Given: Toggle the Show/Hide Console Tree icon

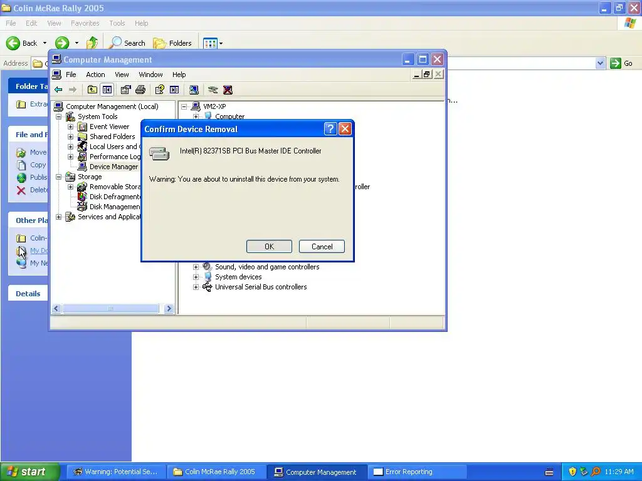Looking at the screenshot, I should (107, 90).
